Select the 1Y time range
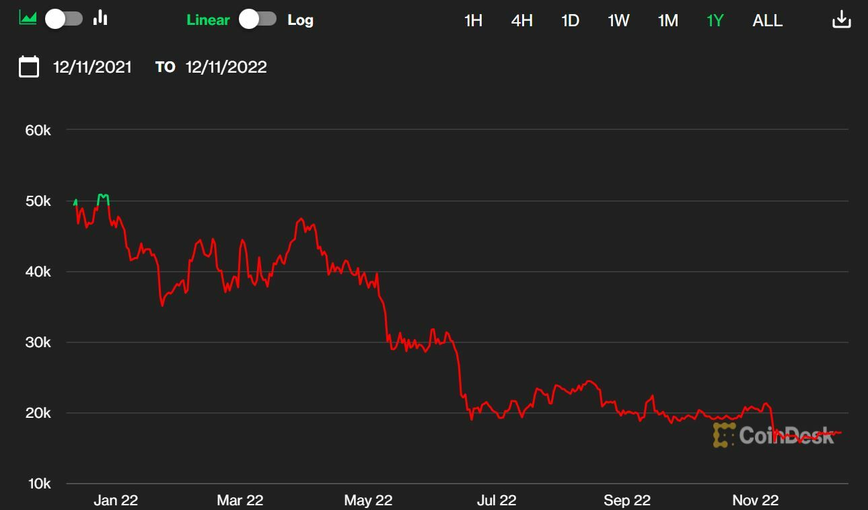Screen dimensions: 868x510 point(715,20)
